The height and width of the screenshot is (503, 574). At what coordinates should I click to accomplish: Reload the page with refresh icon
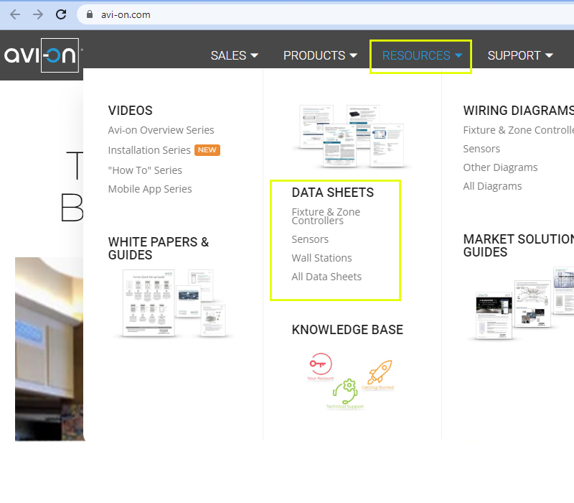tap(62, 14)
